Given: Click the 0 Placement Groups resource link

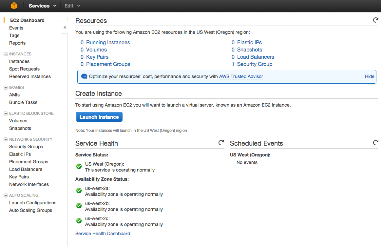Looking at the screenshot, I should click(x=105, y=64).
